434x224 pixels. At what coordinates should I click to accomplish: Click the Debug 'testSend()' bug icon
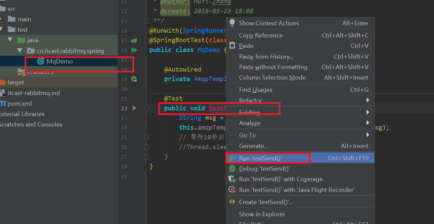pos(232,168)
